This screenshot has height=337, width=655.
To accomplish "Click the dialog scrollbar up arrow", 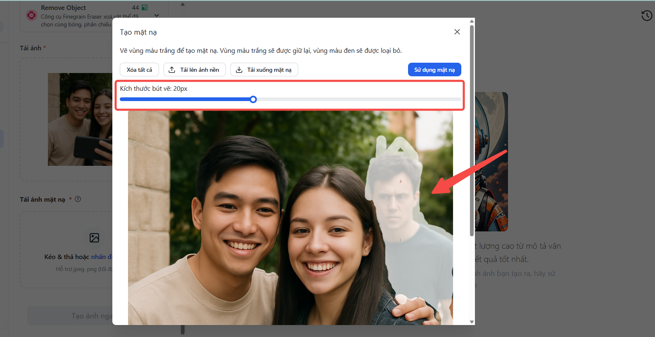I will coord(472,21).
